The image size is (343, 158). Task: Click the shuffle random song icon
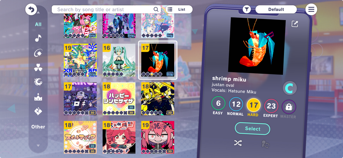(x=238, y=143)
